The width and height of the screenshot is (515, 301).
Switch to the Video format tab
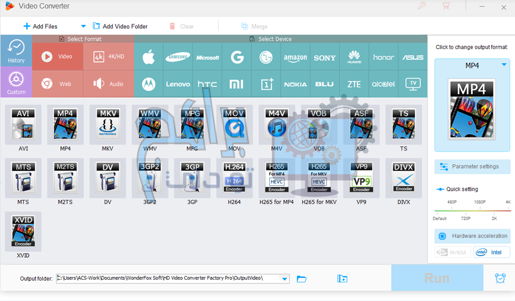coord(58,57)
